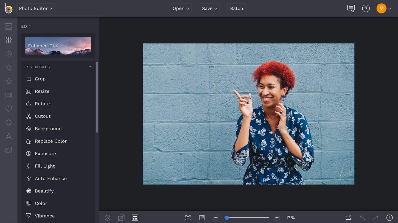Open the Frames icon in left sidebar
This screenshot has width=398, height=223.
tap(9, 95)
